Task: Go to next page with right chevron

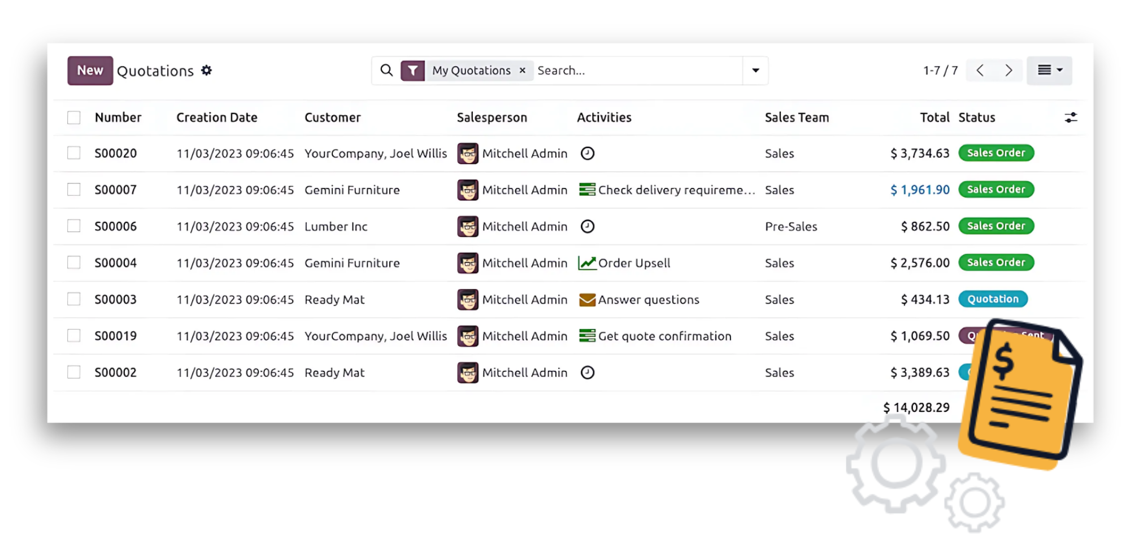Action: pos(1009,71)
